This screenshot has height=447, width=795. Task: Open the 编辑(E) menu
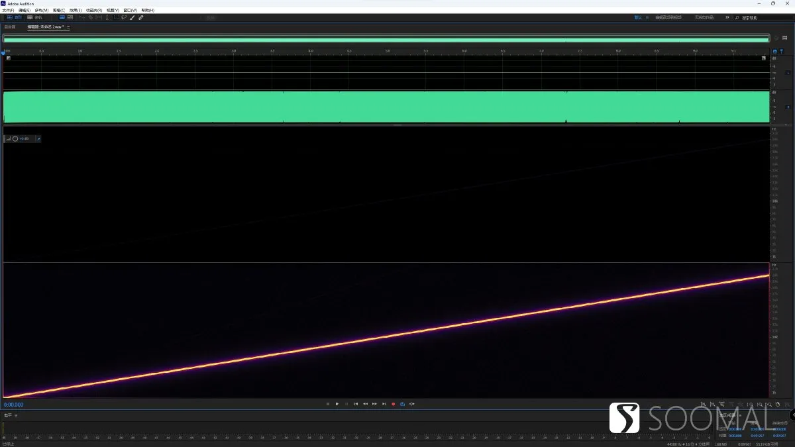tap(25, 10)
